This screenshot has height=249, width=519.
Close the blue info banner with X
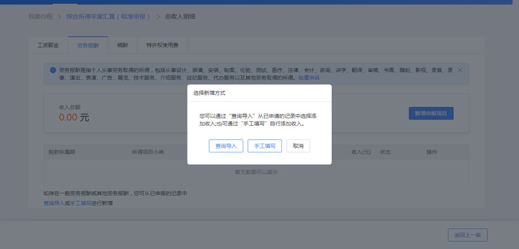click(x=460, y=70)
